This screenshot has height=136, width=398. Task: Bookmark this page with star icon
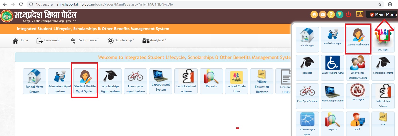tap(380, 4)
